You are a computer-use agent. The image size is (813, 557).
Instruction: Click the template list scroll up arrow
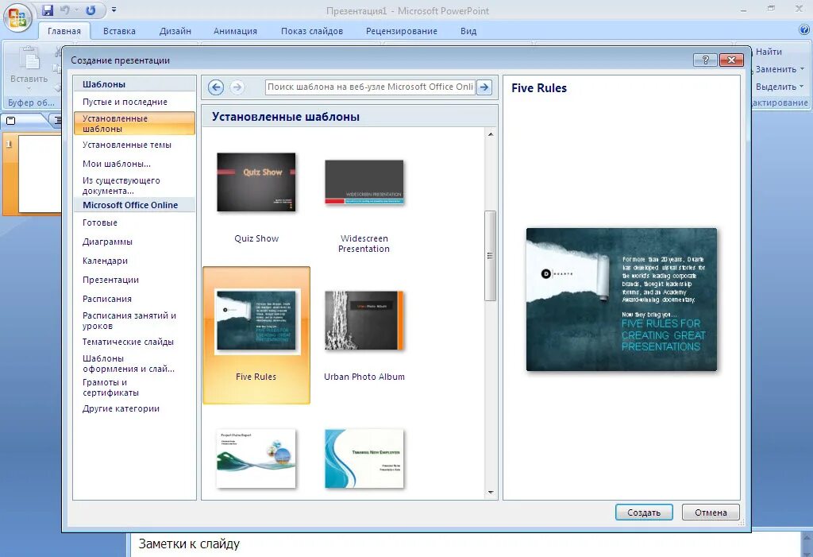491,134
